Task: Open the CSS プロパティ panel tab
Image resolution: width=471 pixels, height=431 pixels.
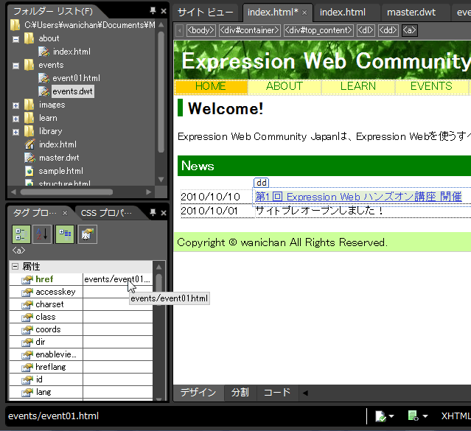Action: (x=106, y=213)
